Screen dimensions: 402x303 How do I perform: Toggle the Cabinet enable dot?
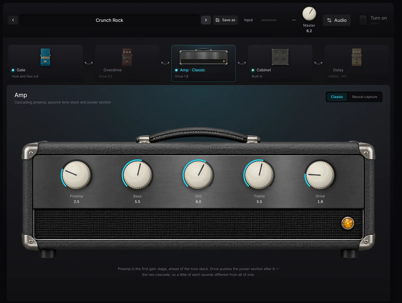(x=253, y=70)
